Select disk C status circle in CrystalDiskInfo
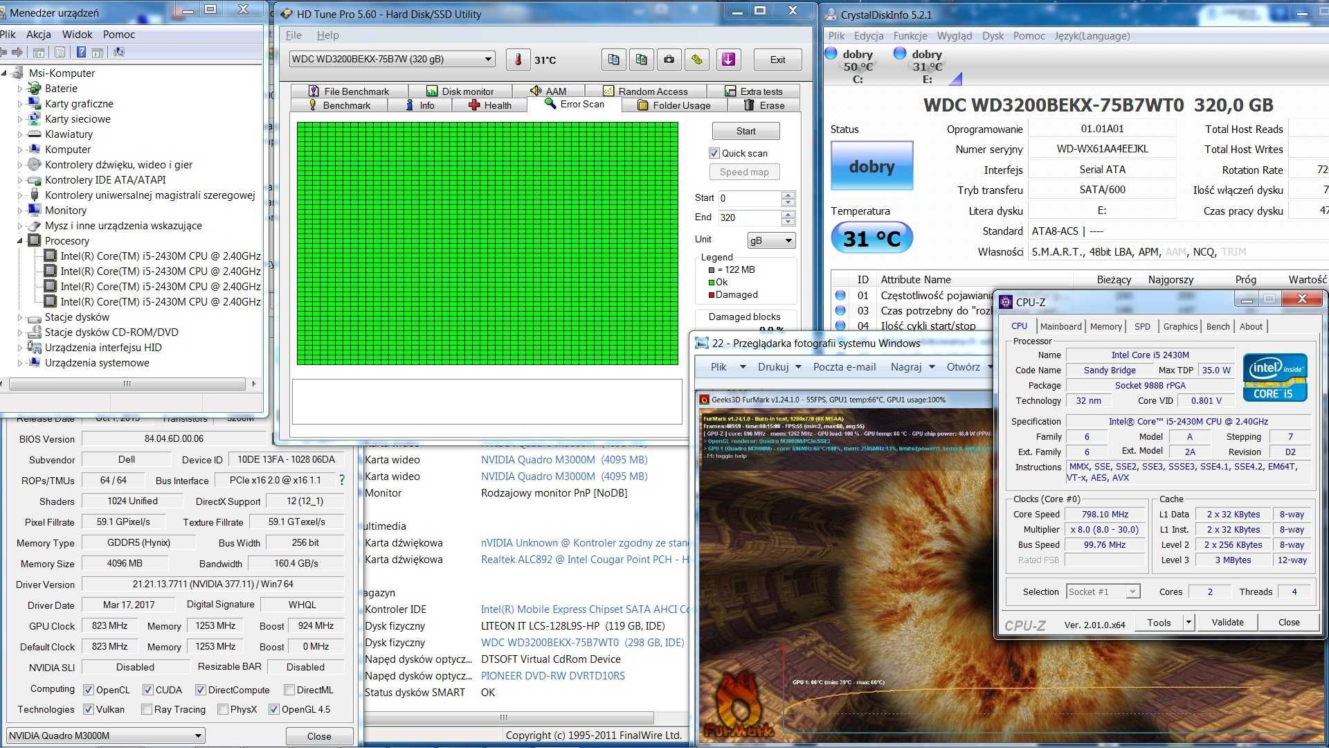 click(831, 53)
